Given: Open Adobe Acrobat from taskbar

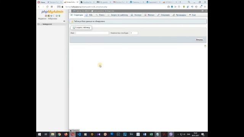Looking at the screenshot, I should [x=164, y=134].
